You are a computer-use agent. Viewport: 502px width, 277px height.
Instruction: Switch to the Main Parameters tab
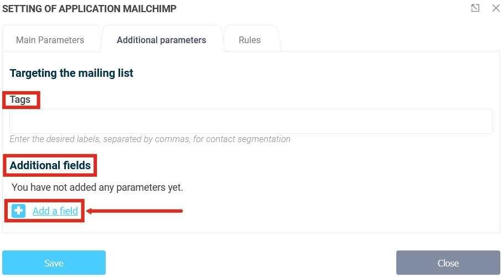[50, 40]
